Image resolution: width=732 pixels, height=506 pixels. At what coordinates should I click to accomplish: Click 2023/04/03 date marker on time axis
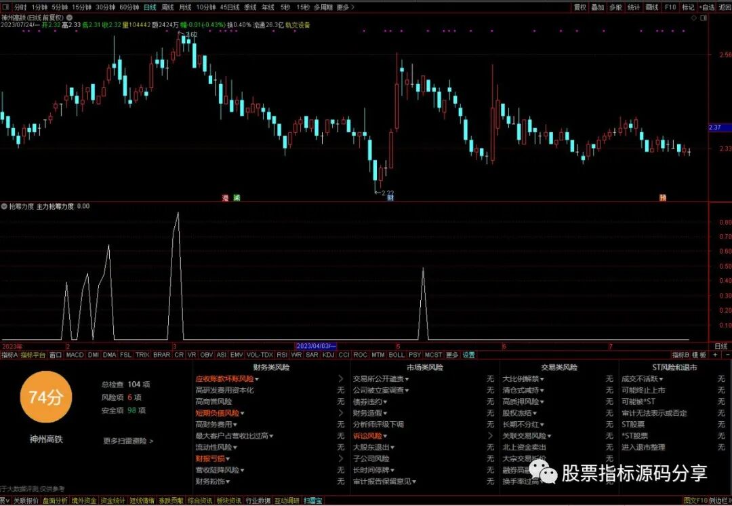point(316,346)
